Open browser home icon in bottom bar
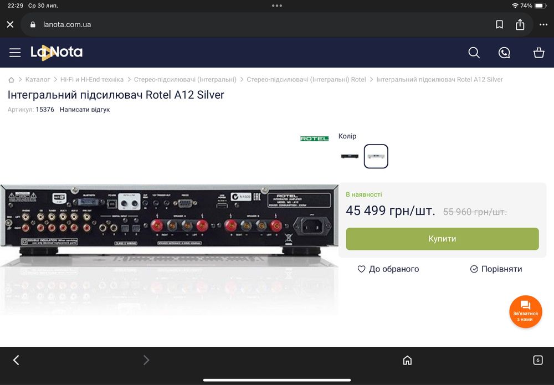The width and height of the screenshot is (554, 385). coord(407,360)
